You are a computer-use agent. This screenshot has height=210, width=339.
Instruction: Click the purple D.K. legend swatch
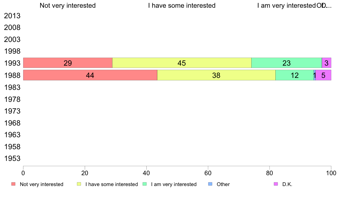click(x=276, y=184)
